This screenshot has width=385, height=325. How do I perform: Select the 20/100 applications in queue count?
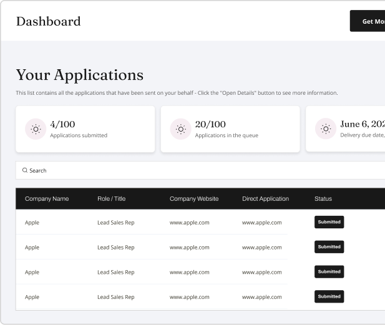(210, 124)
